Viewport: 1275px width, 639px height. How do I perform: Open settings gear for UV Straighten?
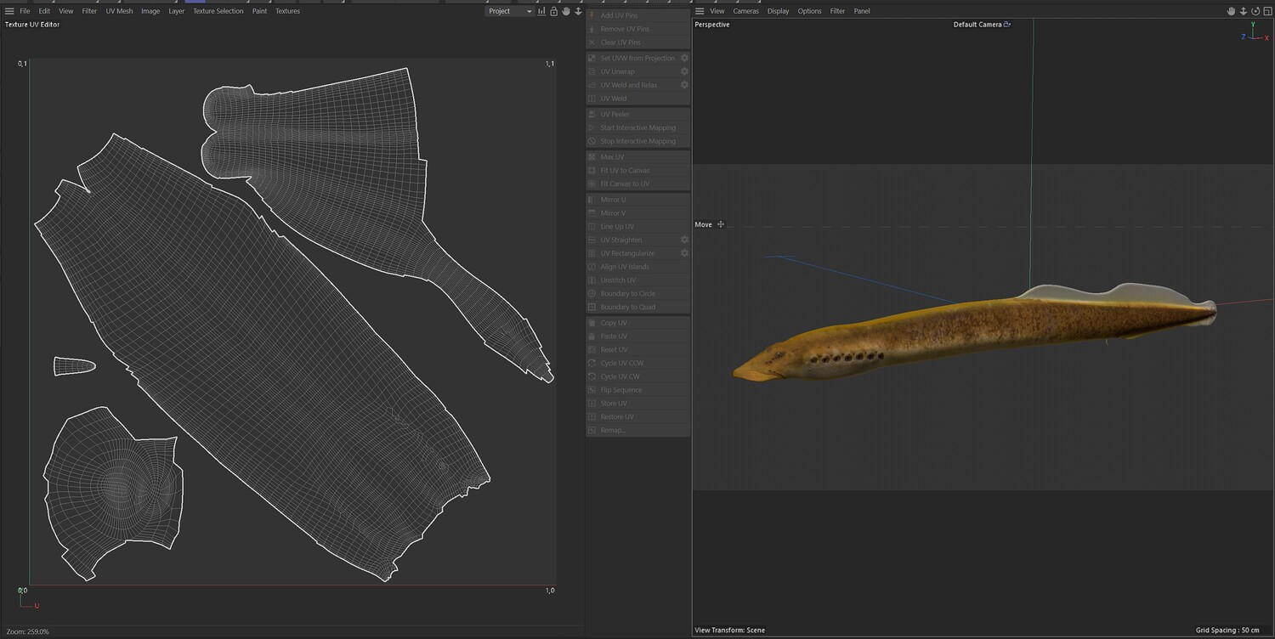coord(684,240)
